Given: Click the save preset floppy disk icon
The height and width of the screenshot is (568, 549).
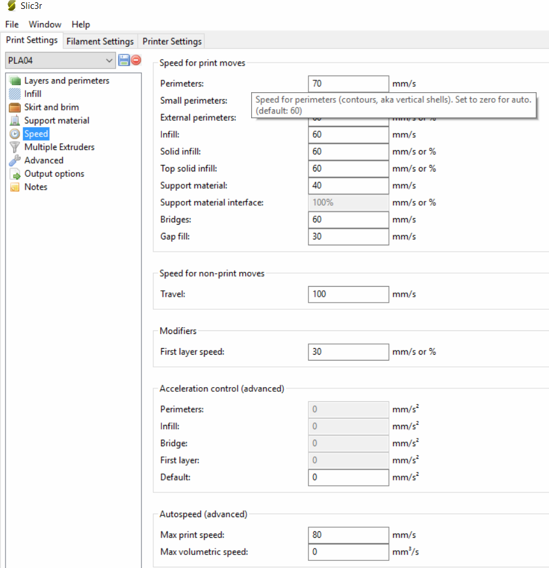Looking at the screenshot, I should (x=124, y=60).
